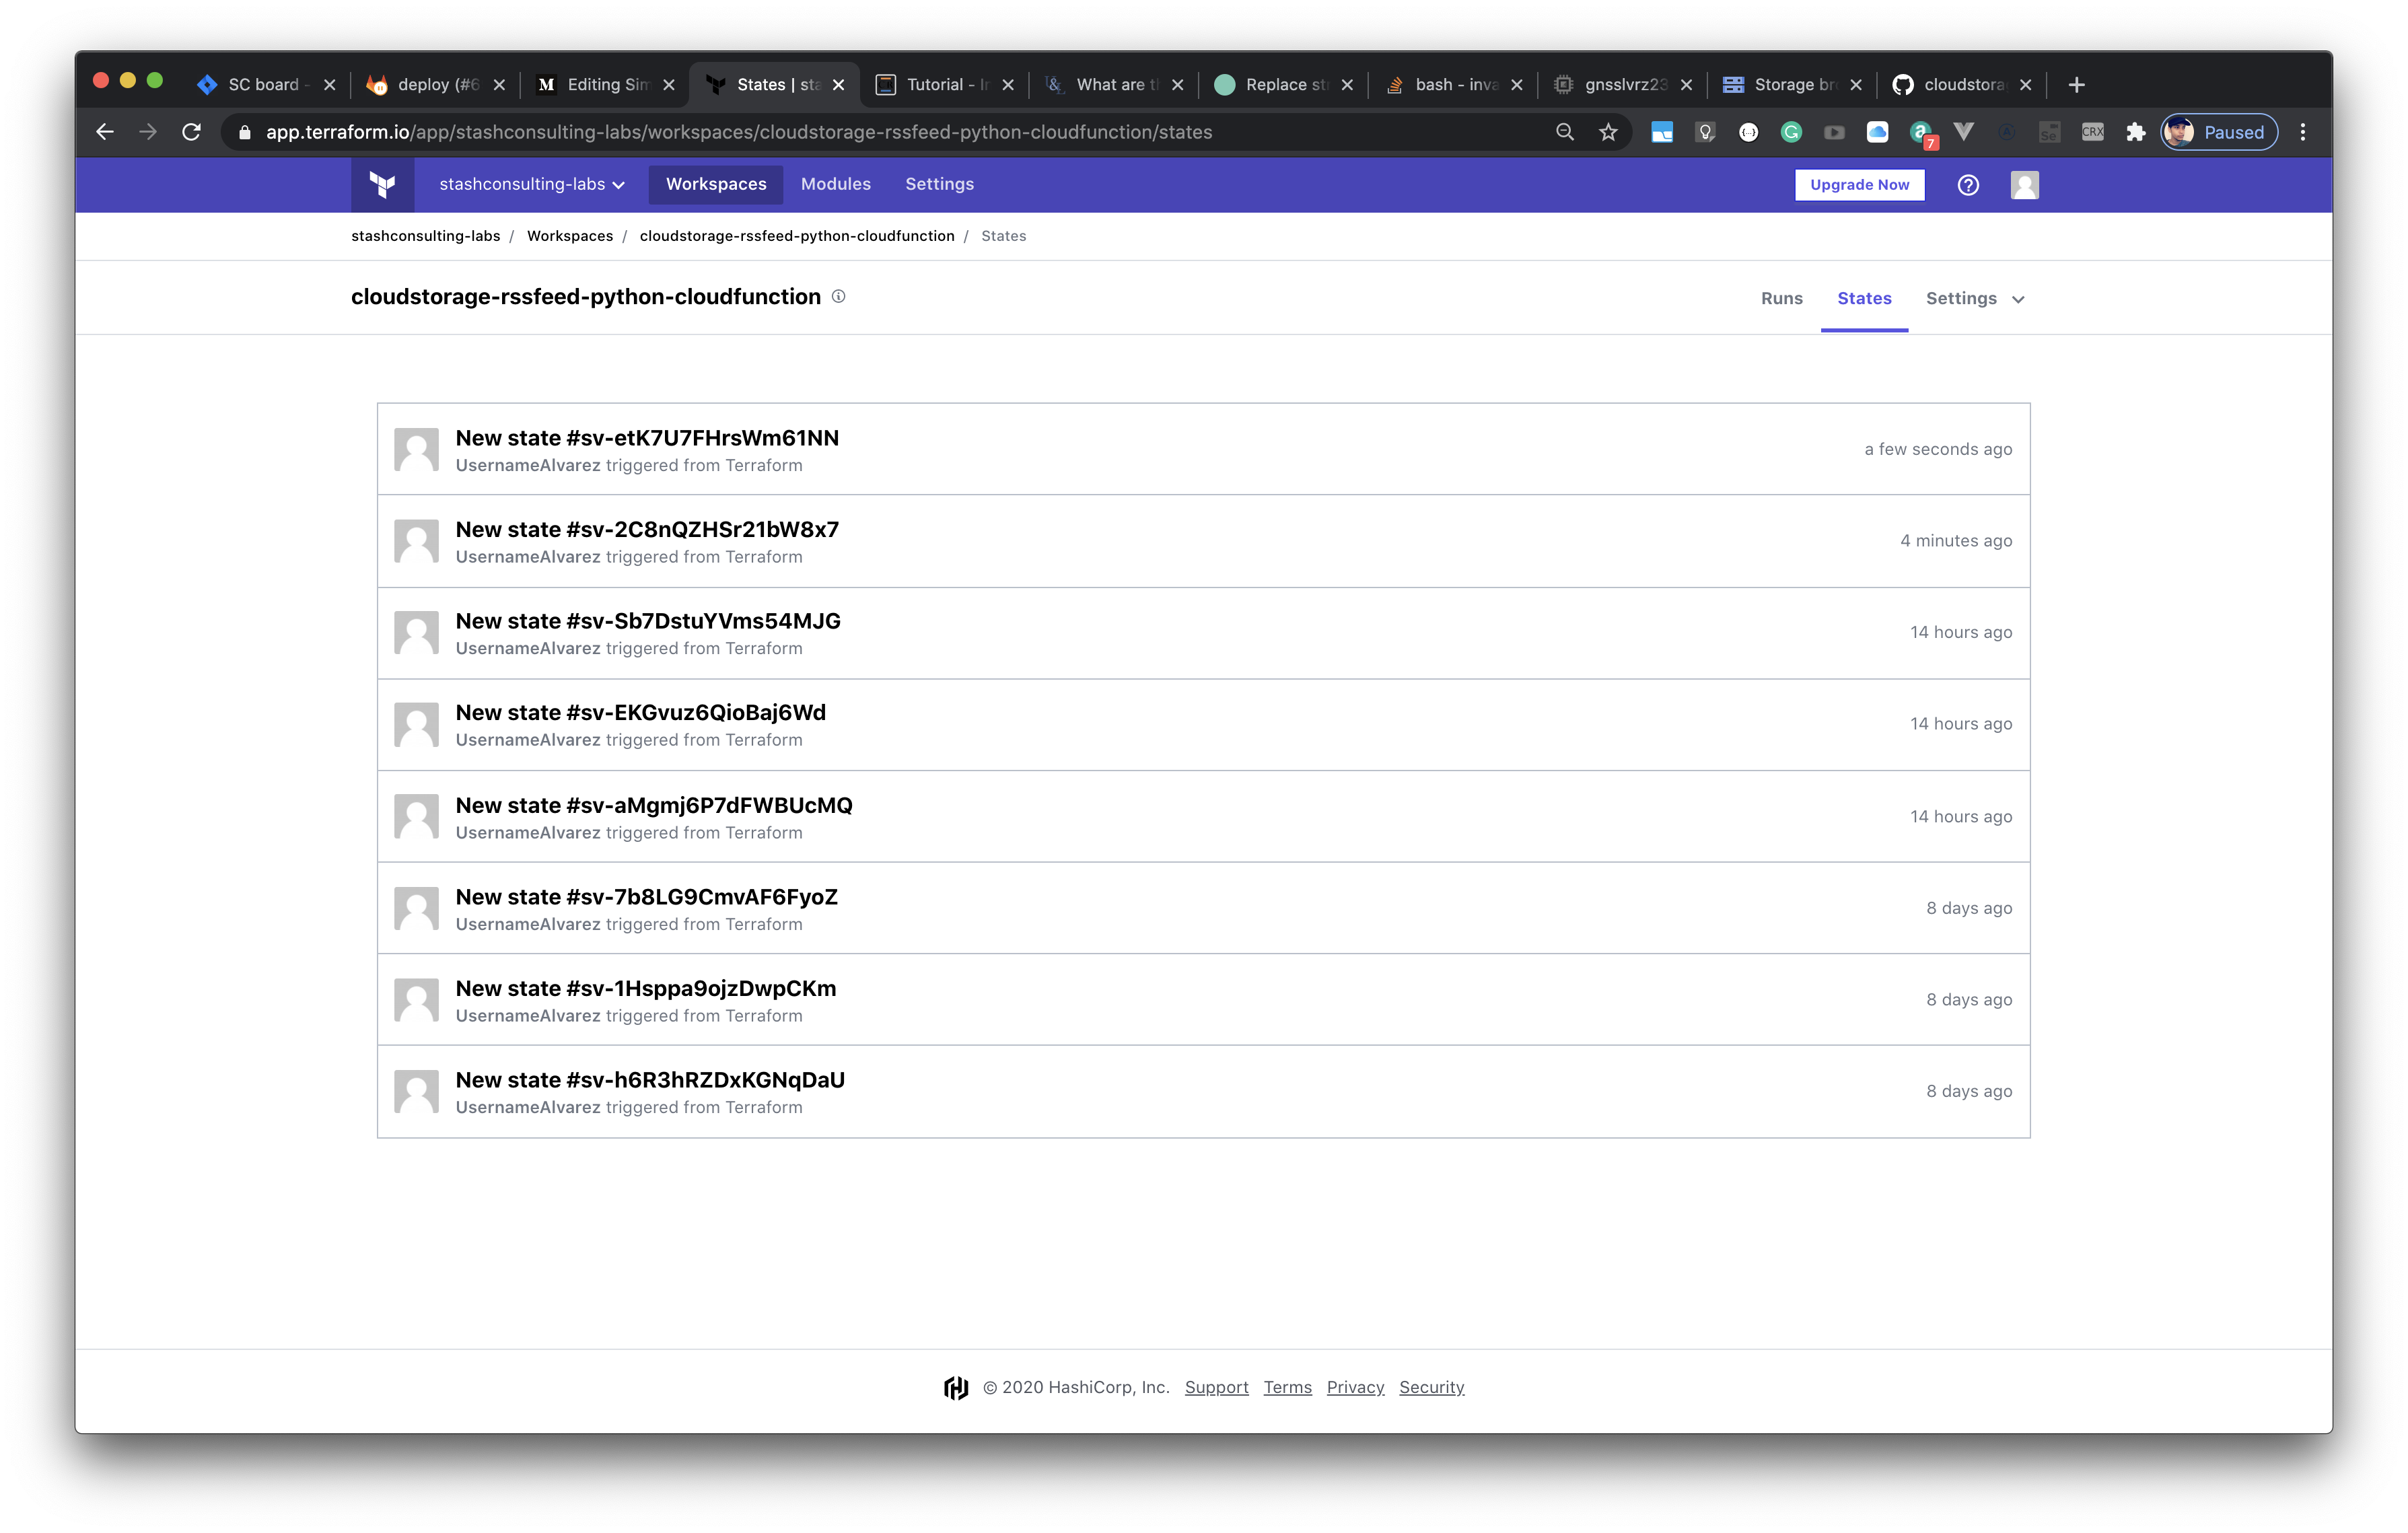Click the browser forward arrow
This screenshot has height=1533, width=2408.
click(148, 132)
